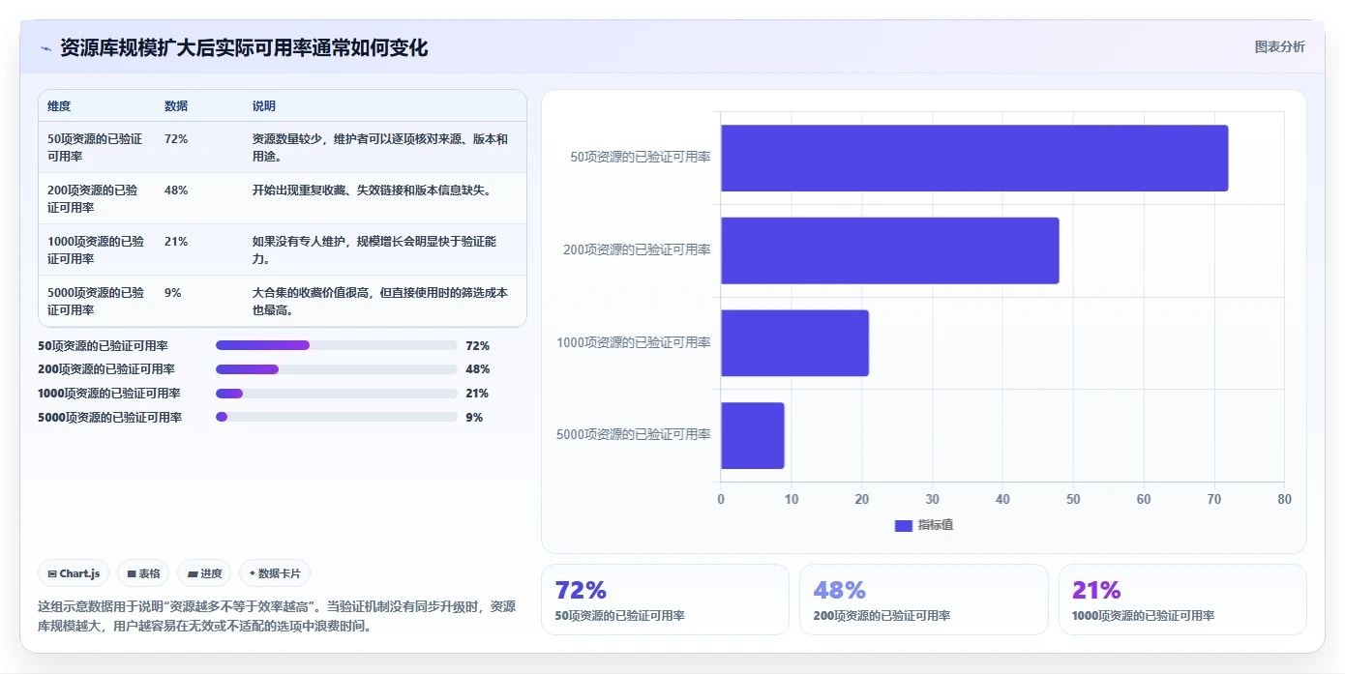The image size is (1345, 674).
Task: Click the chart bar for 50项资源的已验证可用率
Action: 974,158
